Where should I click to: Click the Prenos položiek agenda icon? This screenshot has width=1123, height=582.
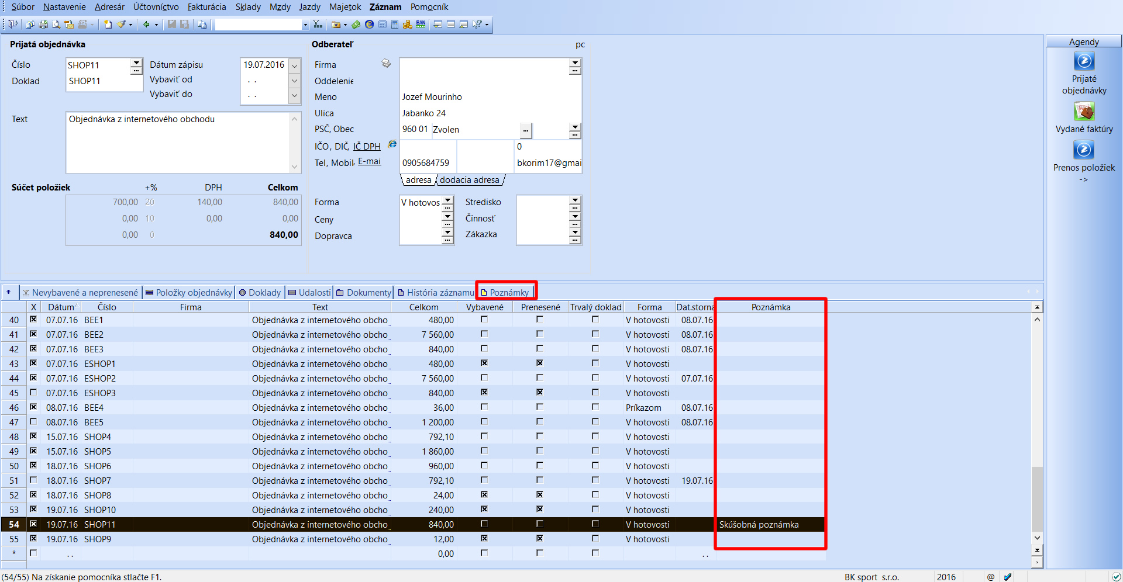point(1084,150)
